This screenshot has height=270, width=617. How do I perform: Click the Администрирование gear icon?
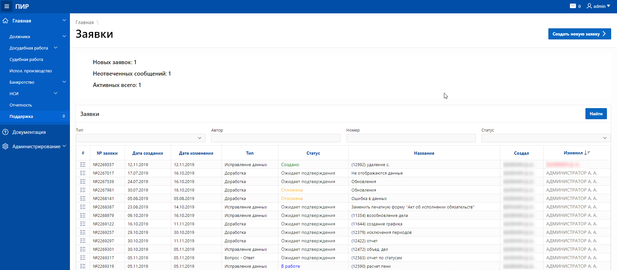coord(5,146)
